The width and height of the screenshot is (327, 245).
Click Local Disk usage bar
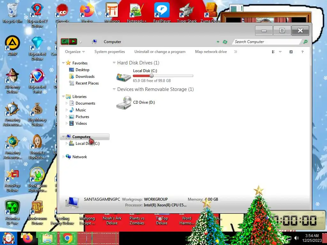click(163, 76)
